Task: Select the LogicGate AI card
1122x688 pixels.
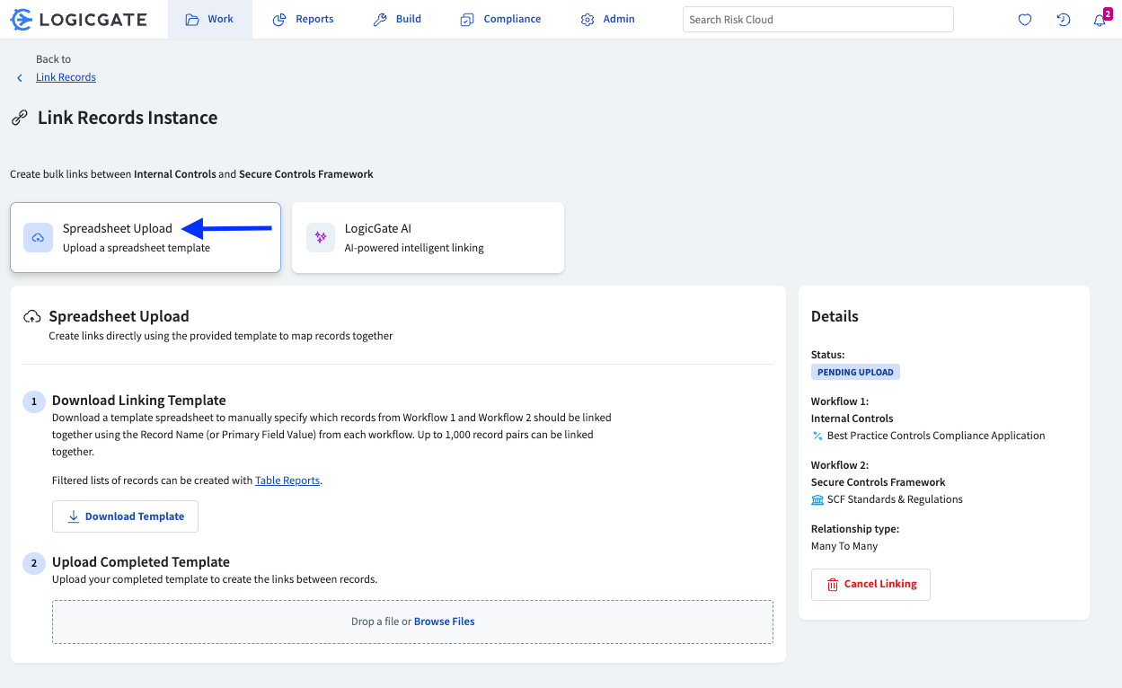Action: 428,237
